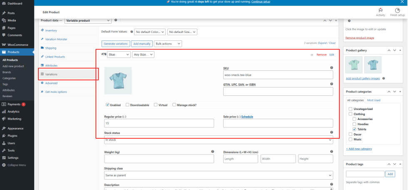
Task: Check the Hoodies category checkbox
Action: coord(354,124)
